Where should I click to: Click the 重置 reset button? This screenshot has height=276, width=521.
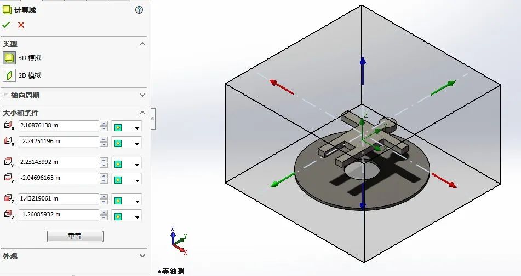point(75,237)
